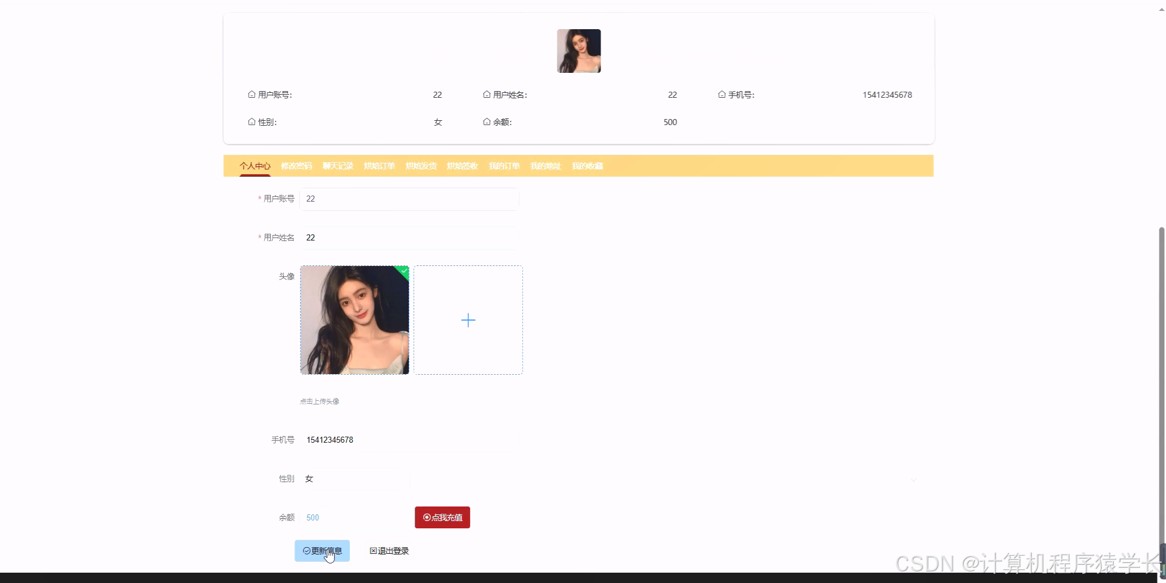Screen dimensions: 1166x583
Task: Click the play icon inside 点我充值 button
Action: (427, 517)
